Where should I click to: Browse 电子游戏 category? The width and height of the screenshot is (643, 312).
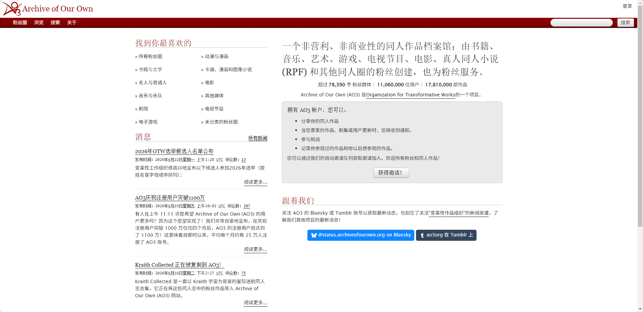[148, 122]
